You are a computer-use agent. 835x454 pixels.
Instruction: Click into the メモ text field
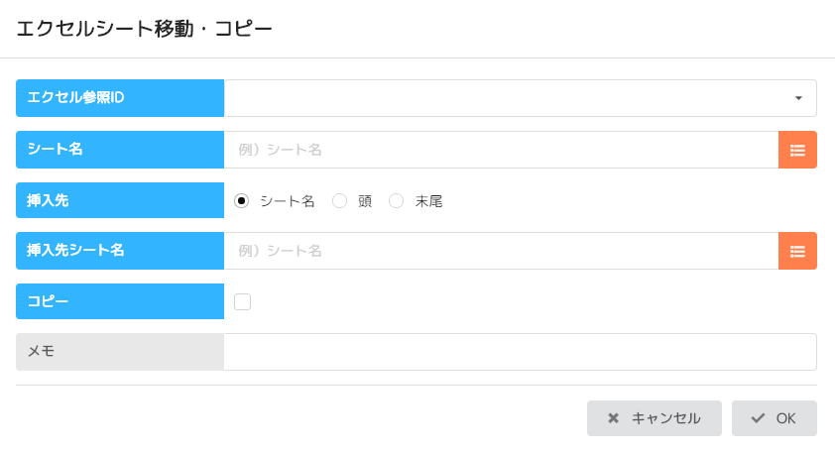520,352
